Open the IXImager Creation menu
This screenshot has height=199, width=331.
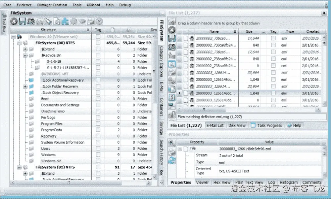tap(52, 5)
